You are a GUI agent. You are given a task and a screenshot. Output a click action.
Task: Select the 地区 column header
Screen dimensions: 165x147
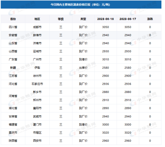coord(37,19)
